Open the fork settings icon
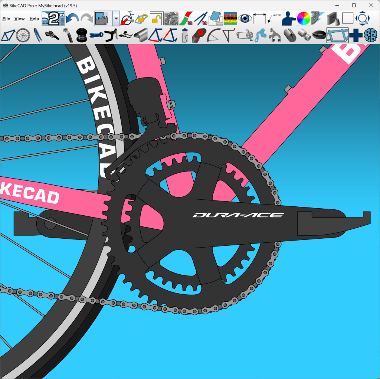This screenshot has height=379, width=380. pos(37,35)
